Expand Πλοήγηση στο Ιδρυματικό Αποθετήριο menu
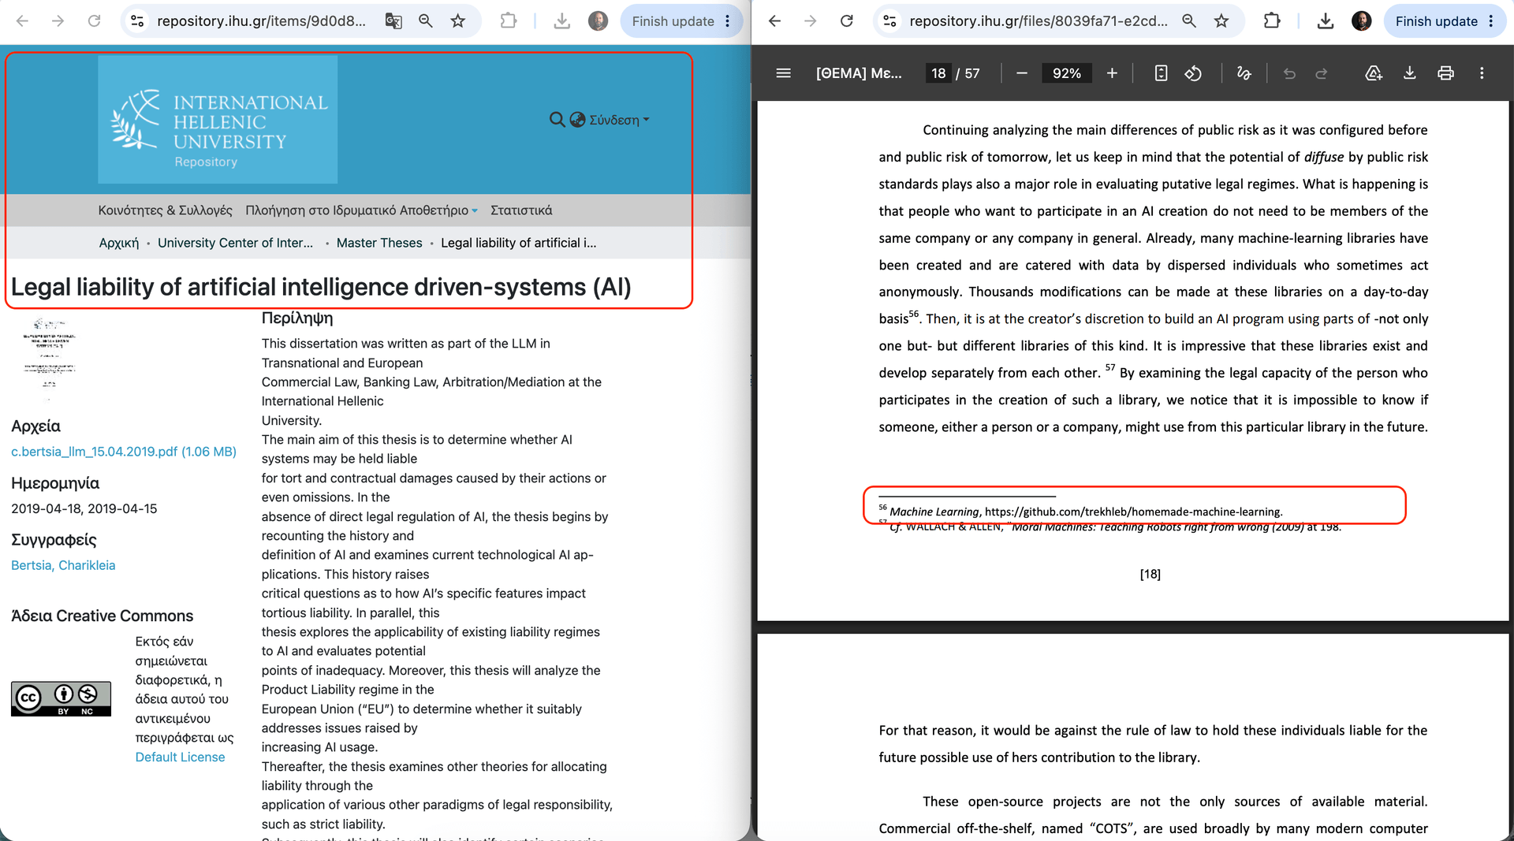Image resolution: width=1514 pixels, height=841 pixels. pyautogui.click(x=361, y=210)
